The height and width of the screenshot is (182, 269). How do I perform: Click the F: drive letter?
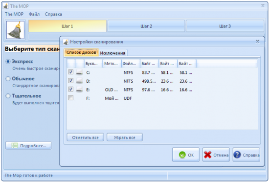(x=88, y=98)
